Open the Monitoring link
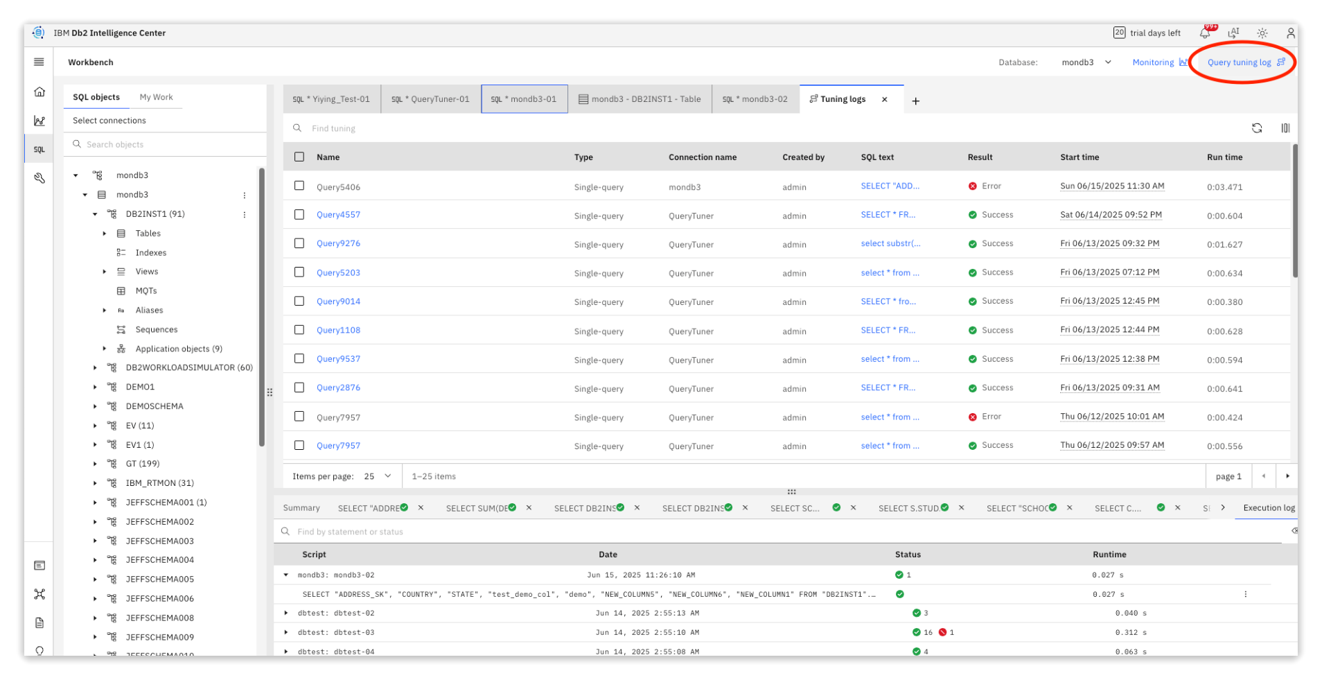 tap(1160, 62)
